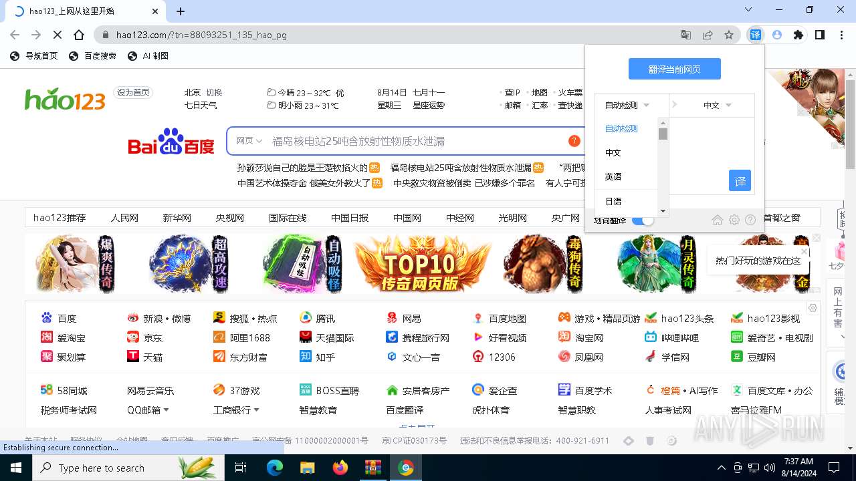Click the hao123 logo
Viewport: 856px width, 481px height.
(x=65, y=99)
